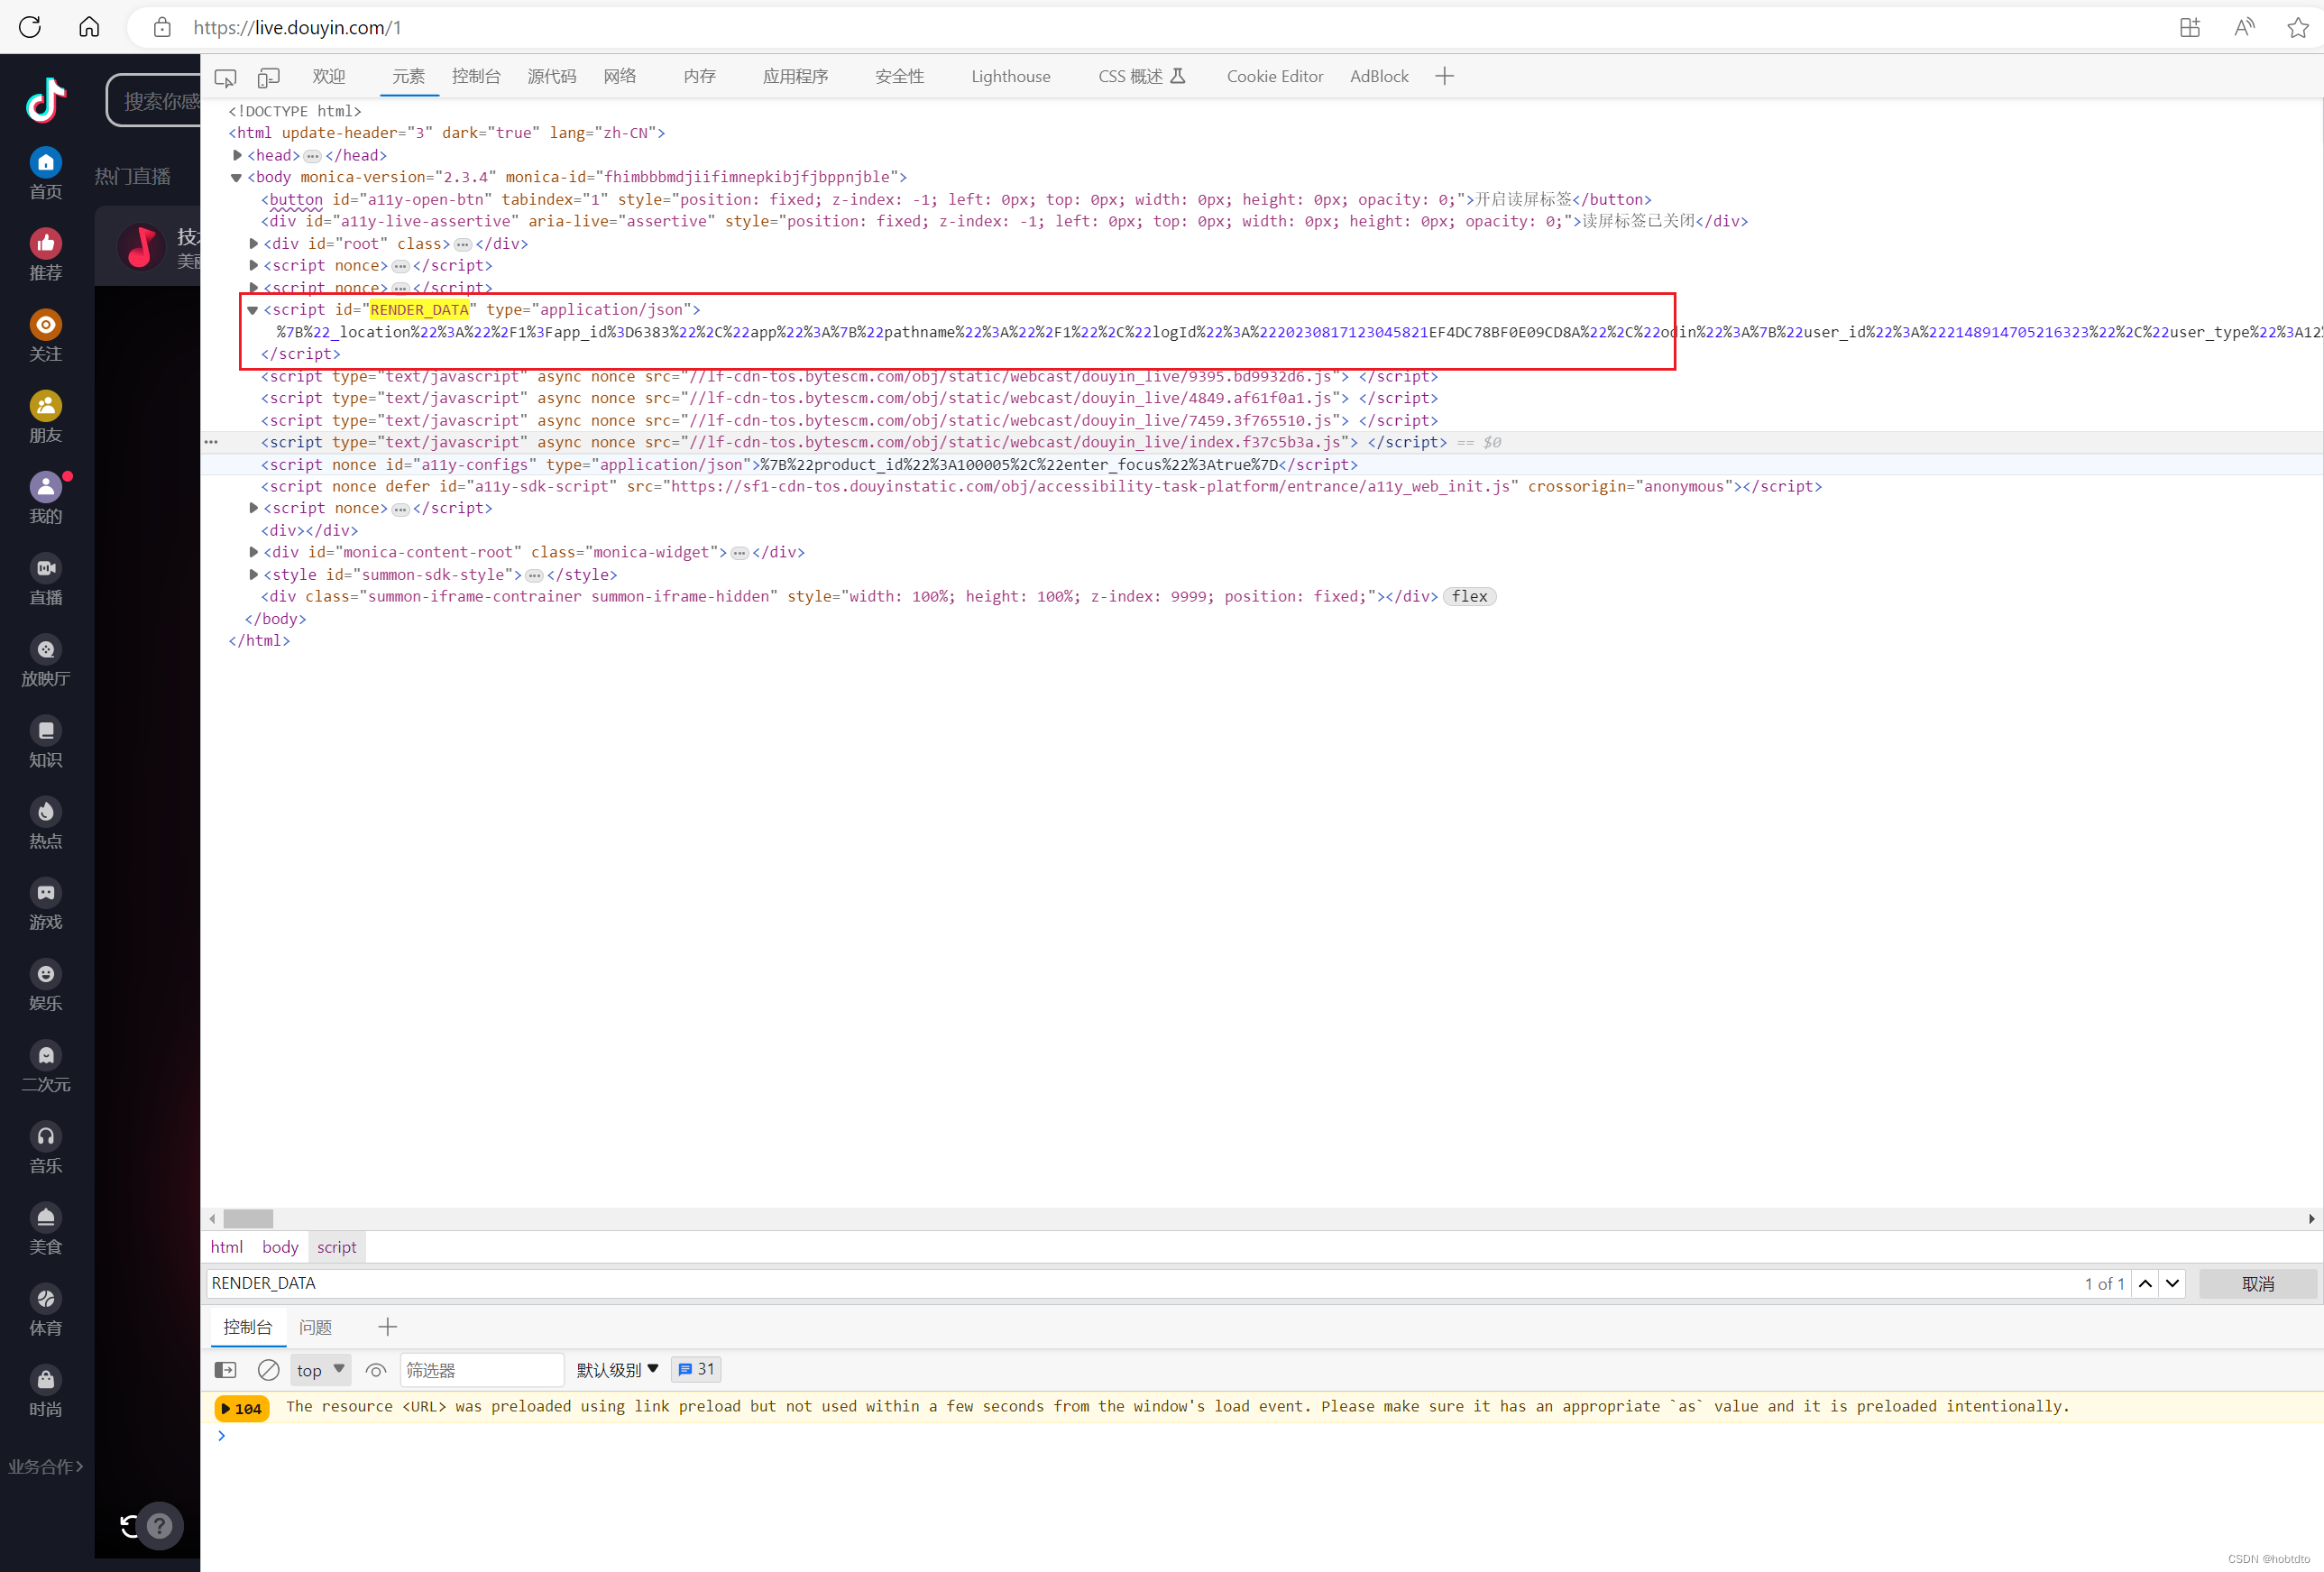Expand the 104 grouped console warnings
Screen dimensions: 2324x1572
click(242, 1408)
